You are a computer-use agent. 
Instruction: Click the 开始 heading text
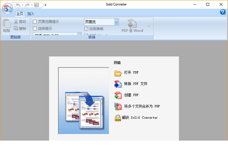pyautogui.click(x=117, y=63)
